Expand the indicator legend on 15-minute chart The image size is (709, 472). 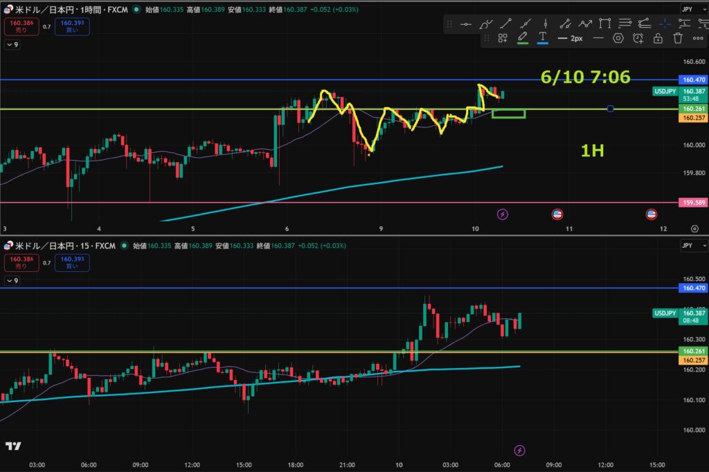coord(12,281)
